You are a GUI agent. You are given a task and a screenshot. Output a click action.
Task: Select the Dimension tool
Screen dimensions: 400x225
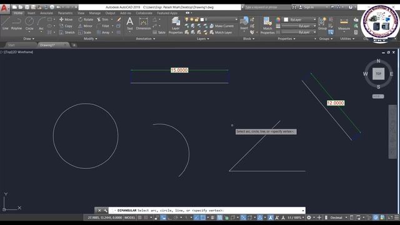(x=143, y=24)
